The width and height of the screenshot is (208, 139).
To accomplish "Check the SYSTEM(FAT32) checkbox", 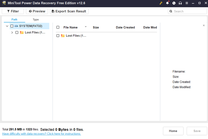I will coord(12,26).
